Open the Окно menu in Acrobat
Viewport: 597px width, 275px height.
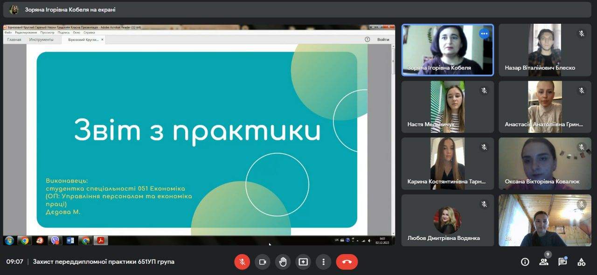coord(76,33)
